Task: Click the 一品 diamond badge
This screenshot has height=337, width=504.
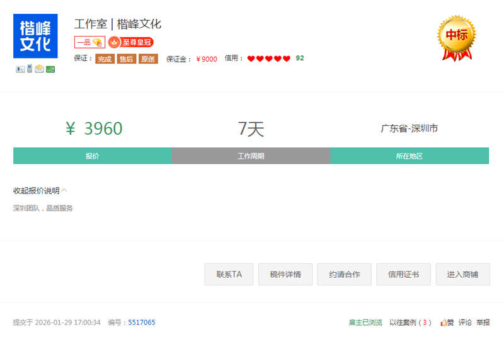Action: coord(89,42)
